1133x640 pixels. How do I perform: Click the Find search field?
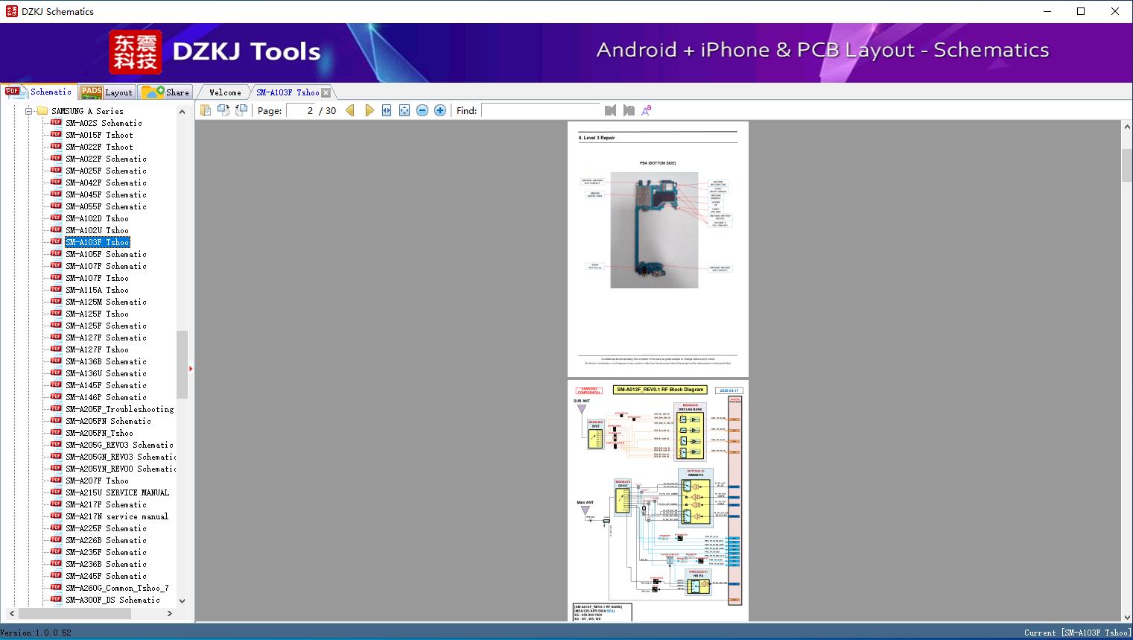coord(541,110)
